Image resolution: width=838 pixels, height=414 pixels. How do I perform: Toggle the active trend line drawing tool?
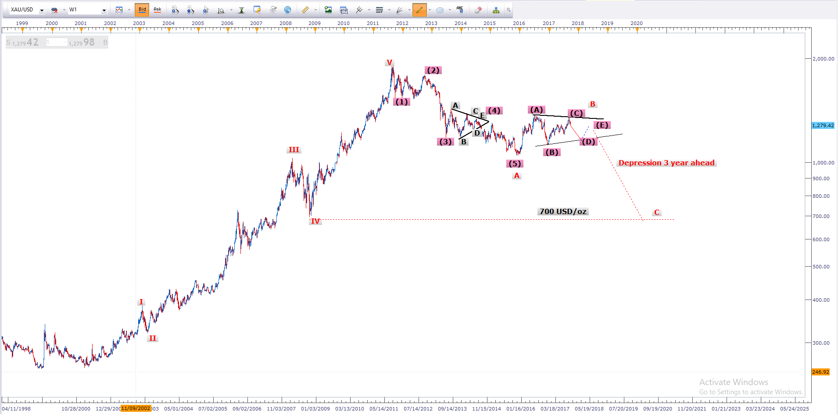pos(419,10)
